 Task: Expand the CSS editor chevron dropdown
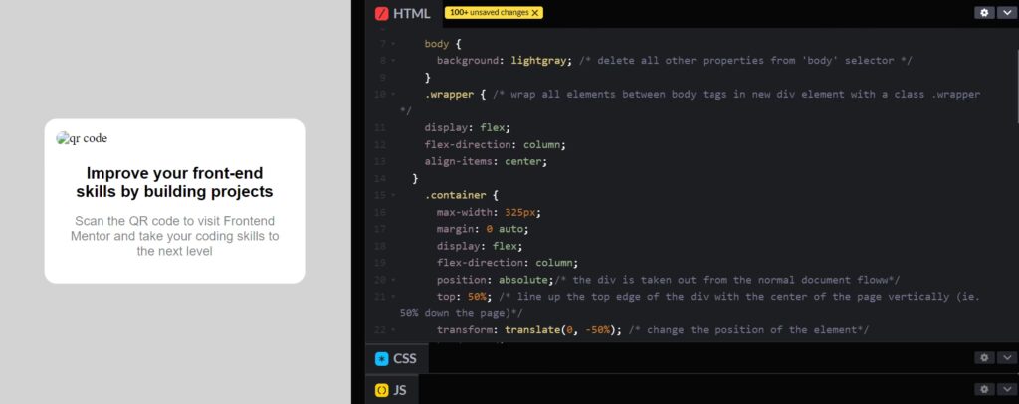(x=1006, y=358)
